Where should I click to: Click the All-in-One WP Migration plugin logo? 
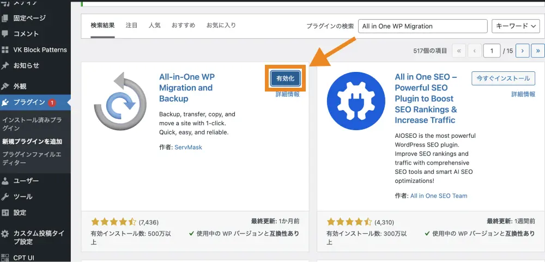(120, 101)
